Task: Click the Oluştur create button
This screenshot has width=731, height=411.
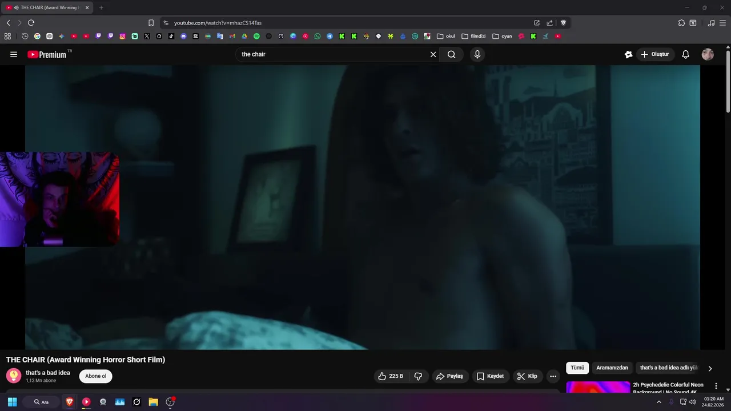Action: [655, 54]
